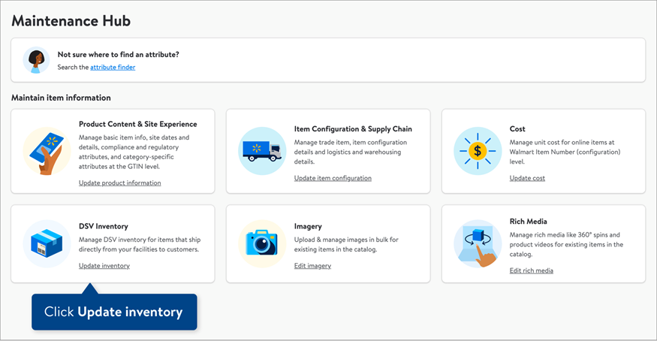657x341 pixels.
Task: Click the Product Content & Site Experience heading
Action: 137,124
